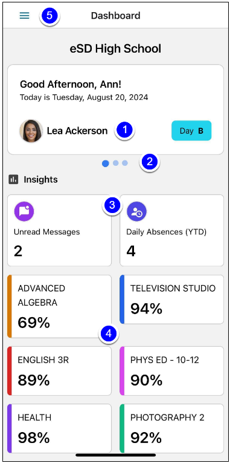Open the HEALTH 98% grade card
230x463 pixels.
[x=60, y=429]
